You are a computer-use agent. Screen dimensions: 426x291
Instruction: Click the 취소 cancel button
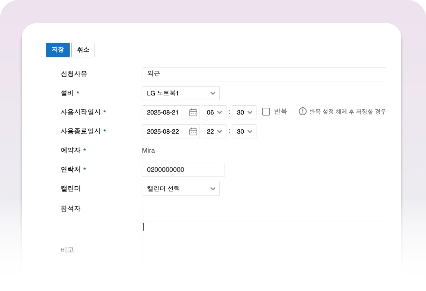point(83,50)
